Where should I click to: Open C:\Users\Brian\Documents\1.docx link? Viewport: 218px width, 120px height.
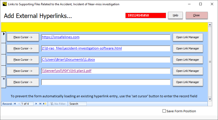click(68, 60)
